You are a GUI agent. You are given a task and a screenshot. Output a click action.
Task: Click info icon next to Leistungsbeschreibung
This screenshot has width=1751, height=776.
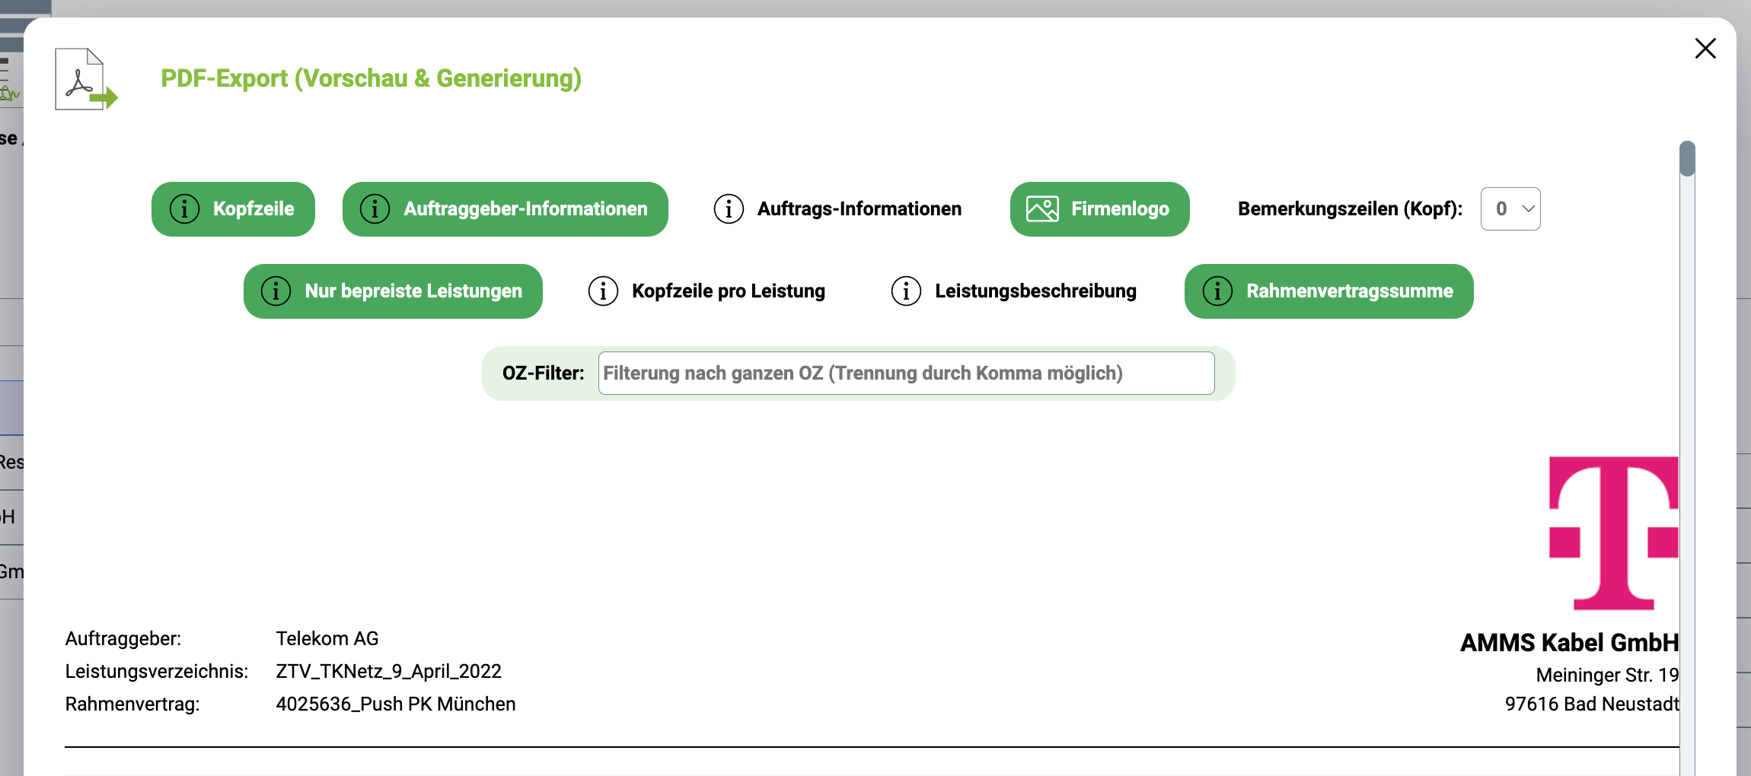[x=906, y=291]
